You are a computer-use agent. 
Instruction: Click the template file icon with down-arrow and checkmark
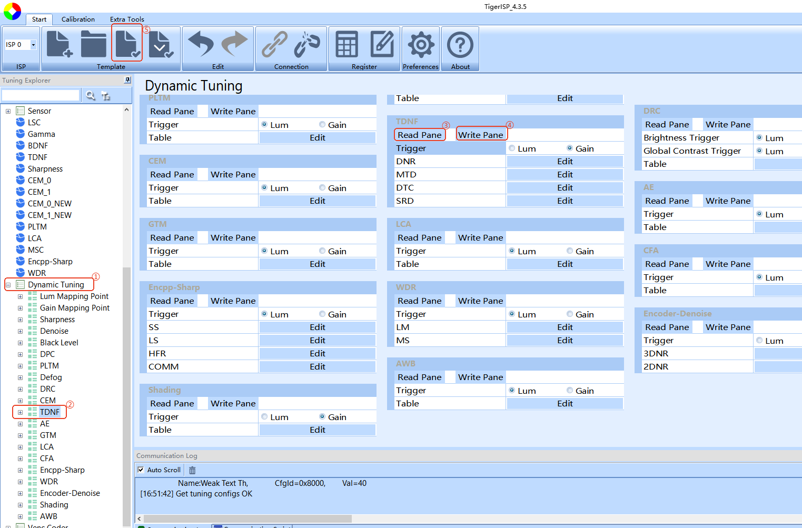coord(161,44)
